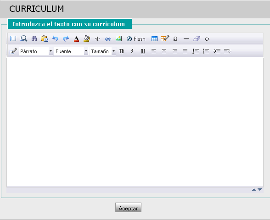Align text to the right

click(x=174, y=51)
